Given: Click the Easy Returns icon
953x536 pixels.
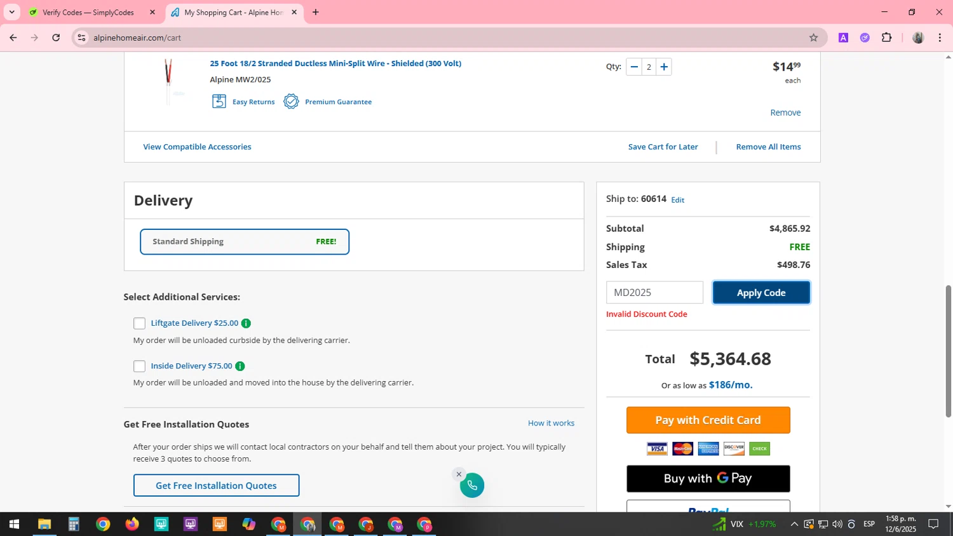Looking at the screenshot, I should click(219, 102).
